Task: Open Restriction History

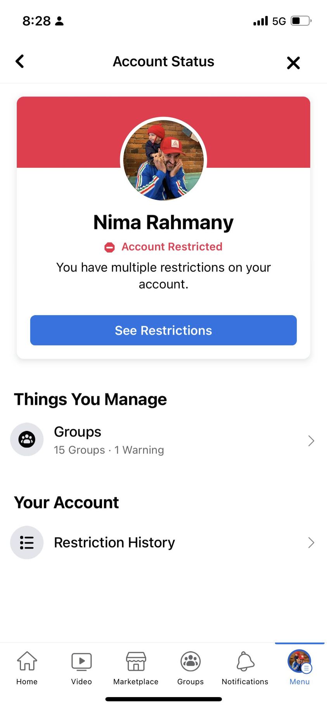Action: (114, 543)
